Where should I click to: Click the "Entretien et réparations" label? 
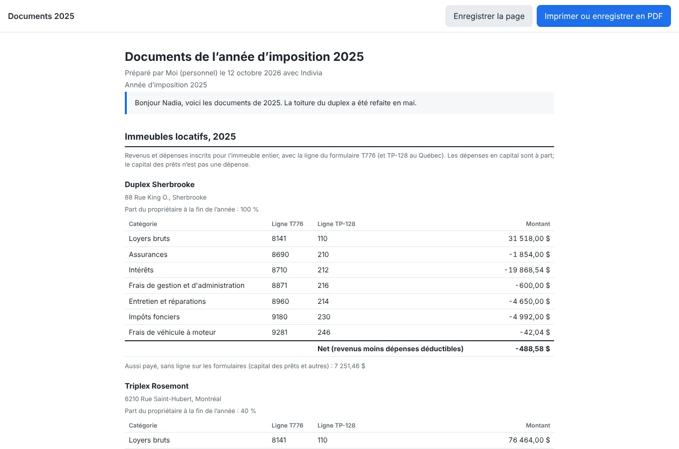click(167, 301)
